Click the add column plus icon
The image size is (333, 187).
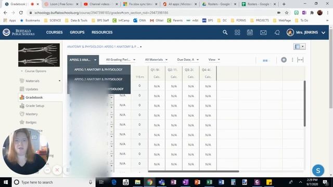pyautogui.click(x=284, y=60)
